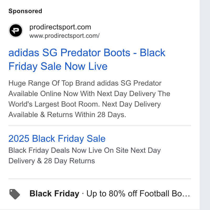The image size is (210, 210).
Task: Click the grey price tag icon
Action: [15, 194]
